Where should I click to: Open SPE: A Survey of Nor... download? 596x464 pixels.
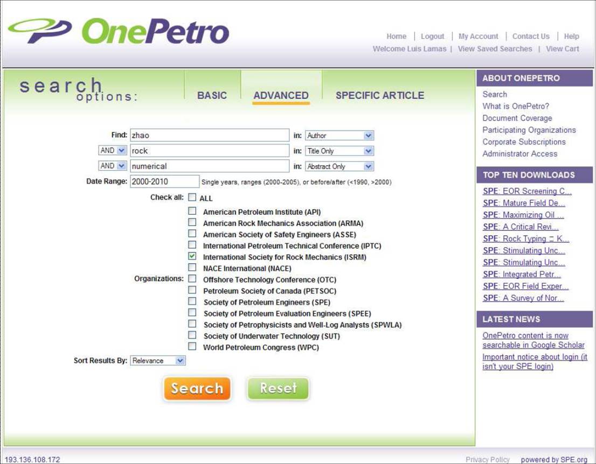click(523, 298)
